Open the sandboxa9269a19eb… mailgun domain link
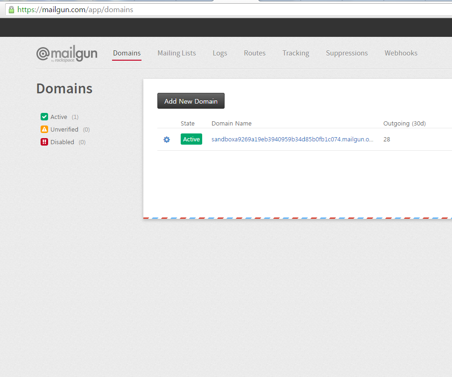This screenshot has width=452, height=377. [292, 140]
